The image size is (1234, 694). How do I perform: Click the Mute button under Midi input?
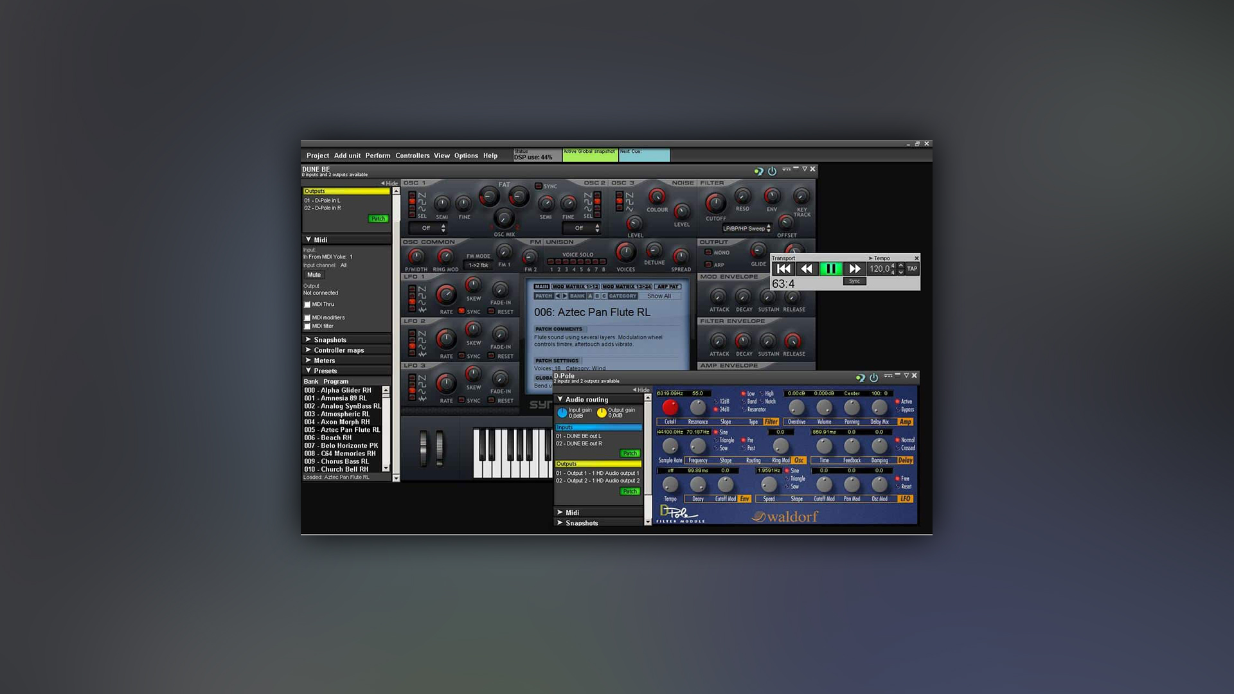313,274
